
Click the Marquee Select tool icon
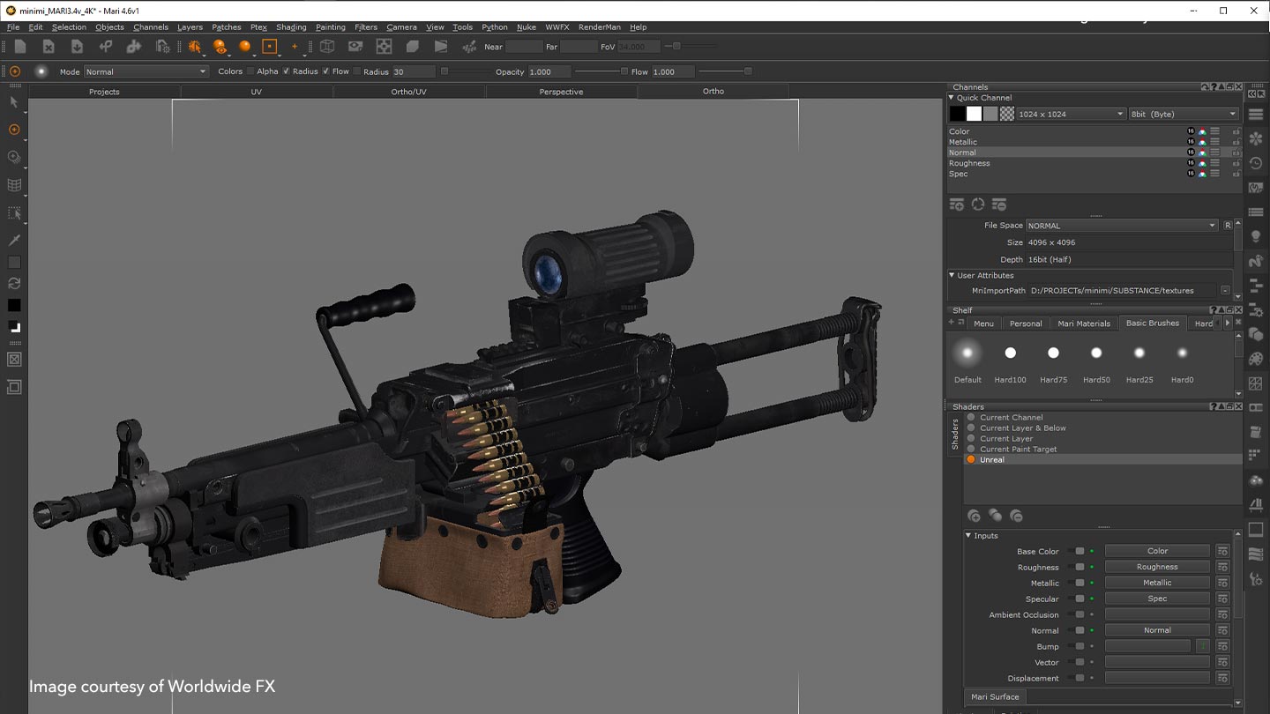tap(14, 212)
